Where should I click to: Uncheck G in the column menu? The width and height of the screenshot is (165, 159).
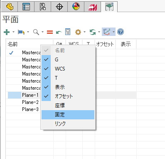pyautogui.click(x=68, y=60)
